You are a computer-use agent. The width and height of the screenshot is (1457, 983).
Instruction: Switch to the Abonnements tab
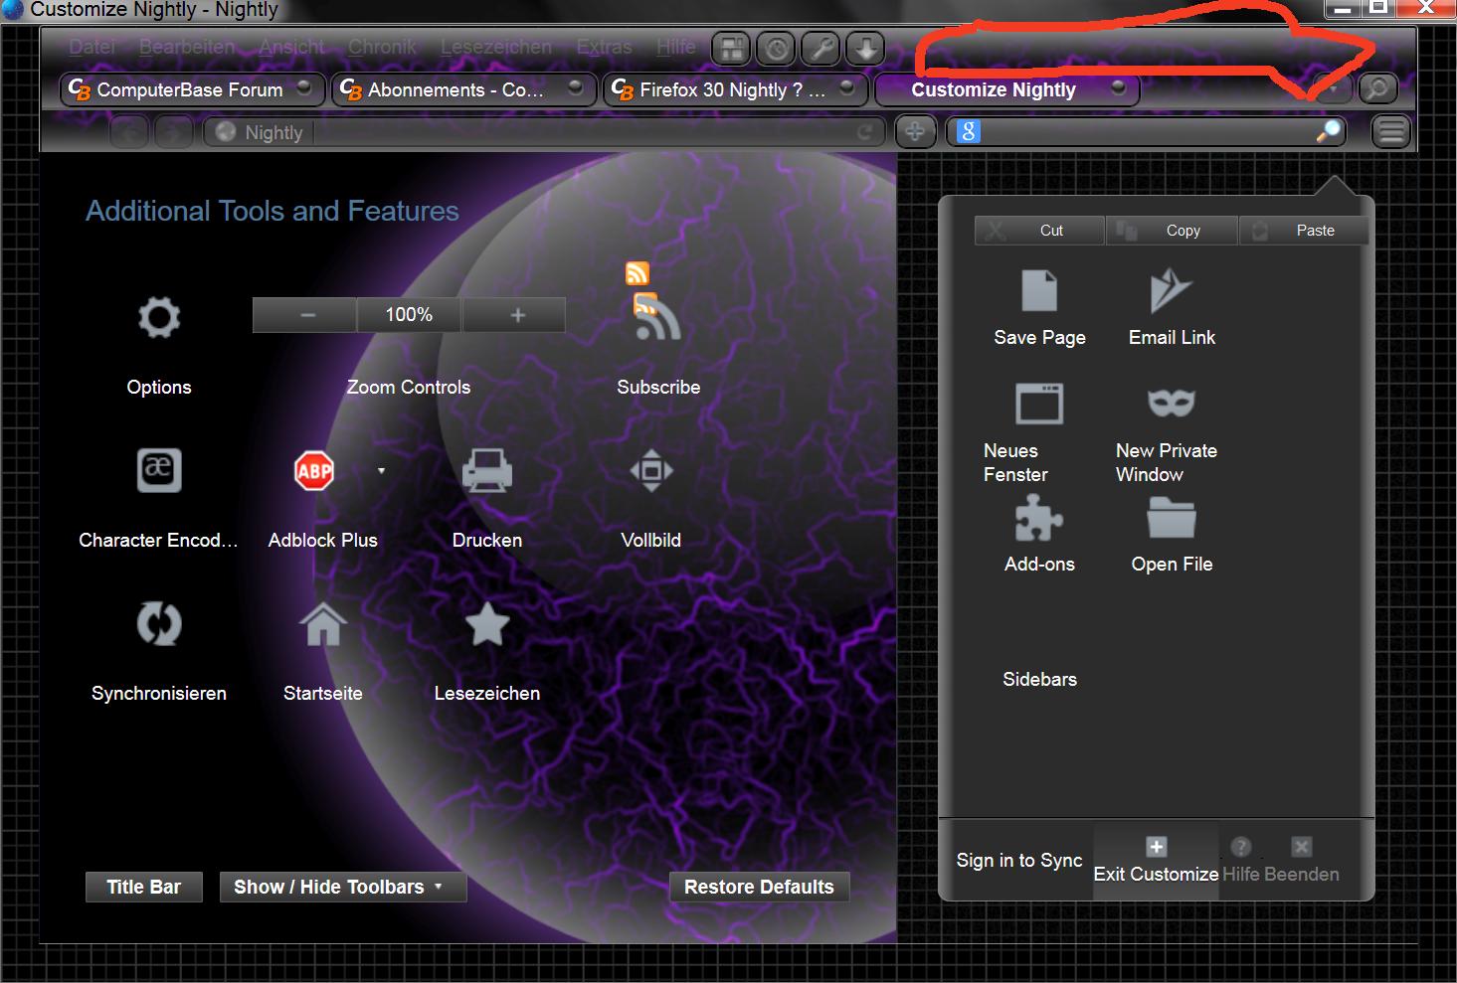[463, 89]
